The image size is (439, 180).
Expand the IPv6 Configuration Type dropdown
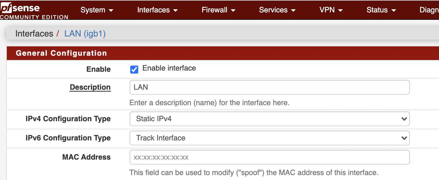[269, 138]
